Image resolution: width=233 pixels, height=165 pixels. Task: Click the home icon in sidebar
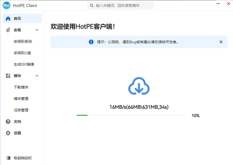pyautogui.click(x=8, y=18)
